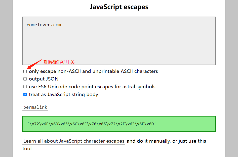Click the textarea resize handle corner

point(214,63)
